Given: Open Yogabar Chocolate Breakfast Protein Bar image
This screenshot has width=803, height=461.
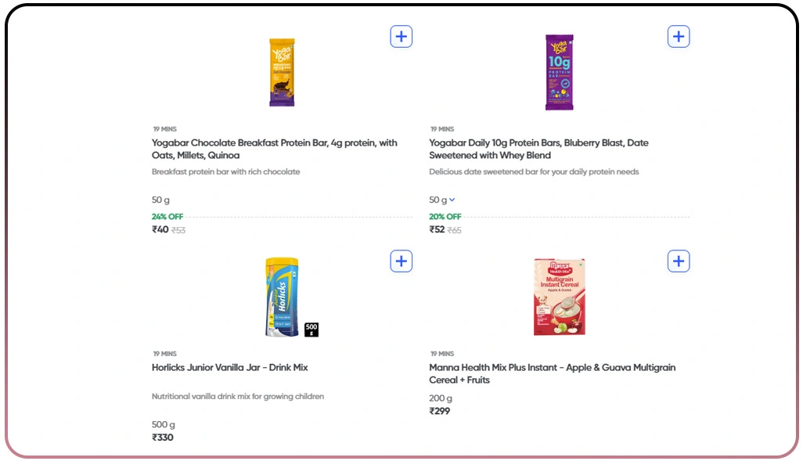Looking at the screenshot, I should click(282, 72).
